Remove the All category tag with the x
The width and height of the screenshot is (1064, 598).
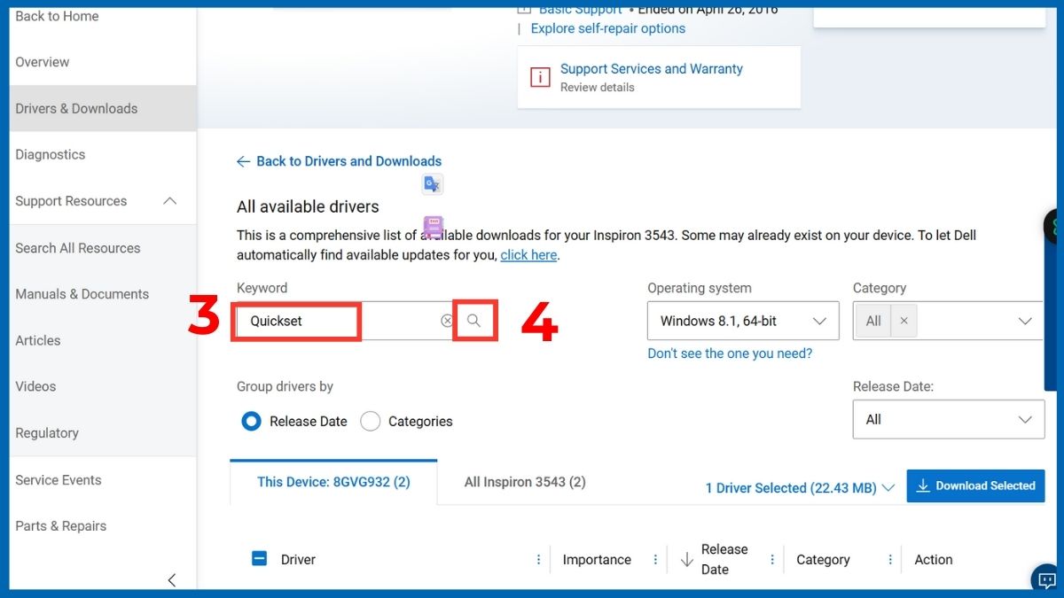[x=904, y=321]
